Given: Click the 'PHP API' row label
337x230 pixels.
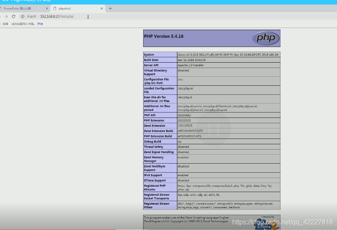Looking at the screenshot, I should pyautogui.click(x=150, y=115).
